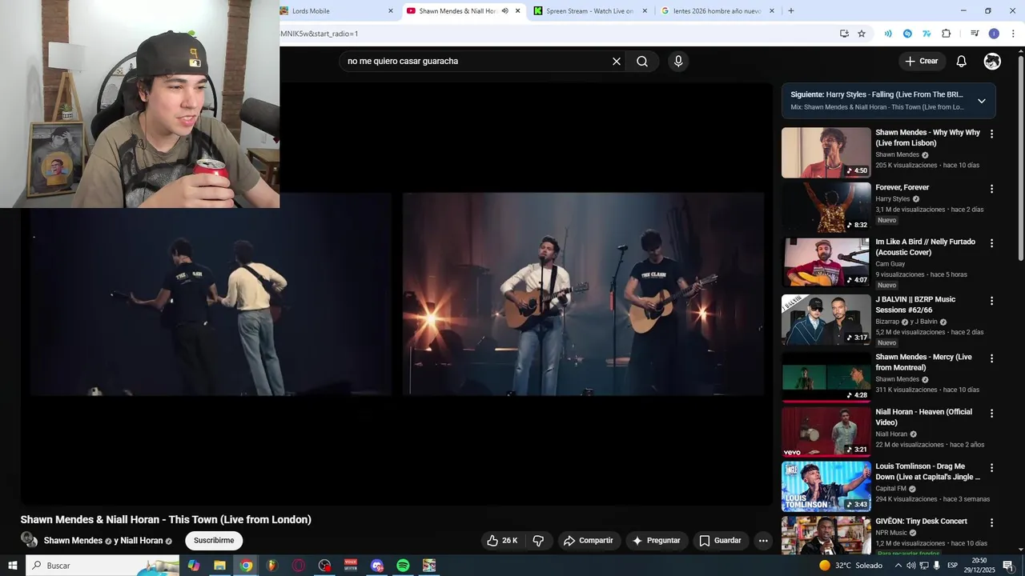This screenshot has width=1025, height=576.
Task: Open options for J BALVIN BZRP video
Action: (992, 302)
